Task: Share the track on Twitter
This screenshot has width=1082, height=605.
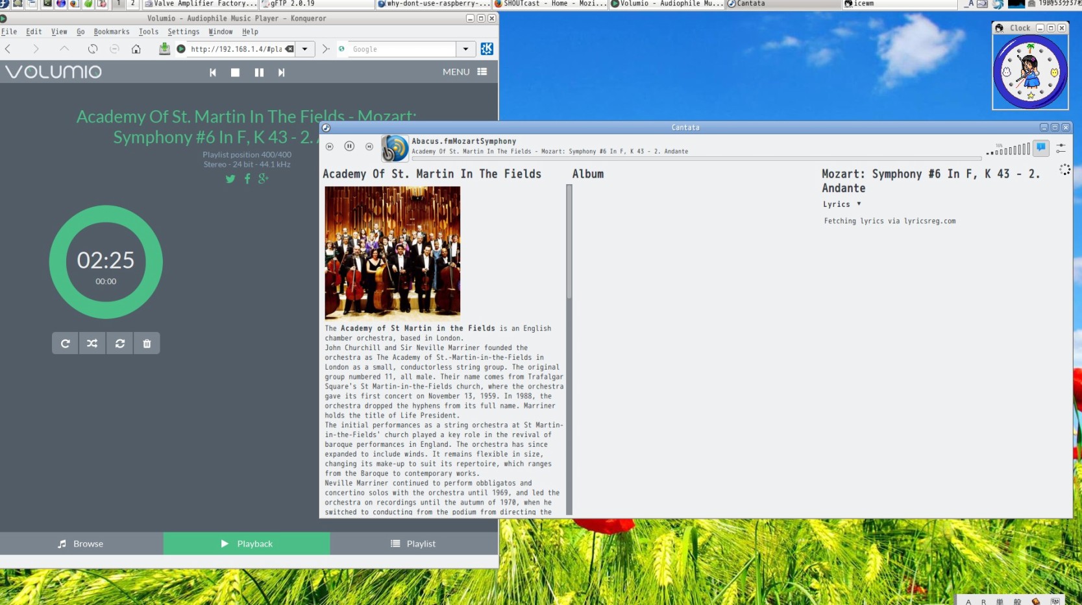Action: [230, 179]
